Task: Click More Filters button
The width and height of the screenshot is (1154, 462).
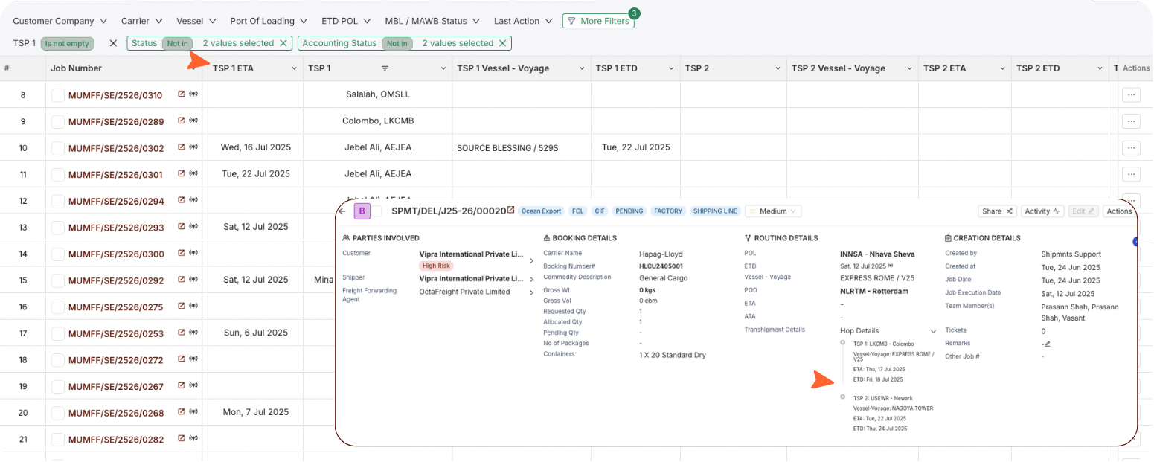Action: click(x=598, y=21)
